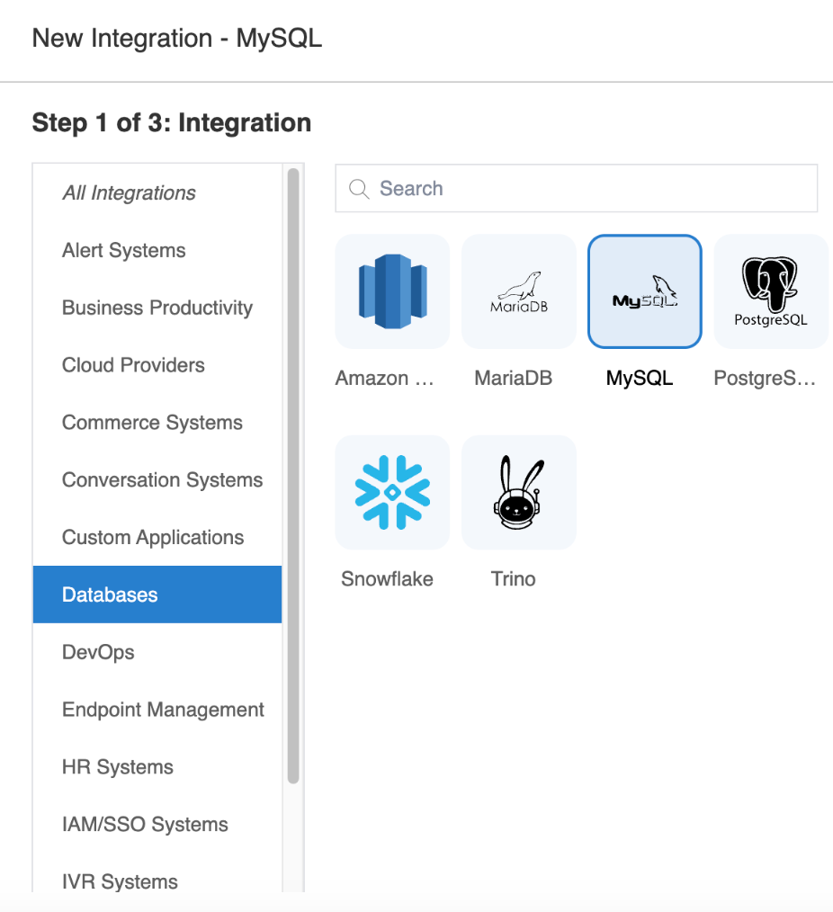The height and width of the screenshot is (912, 833).
Task: Switch to Cloud Providers category
Action: click(x=157, y=365)
